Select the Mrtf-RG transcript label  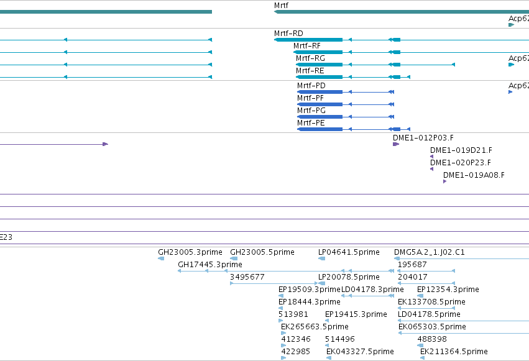[310, 58]
